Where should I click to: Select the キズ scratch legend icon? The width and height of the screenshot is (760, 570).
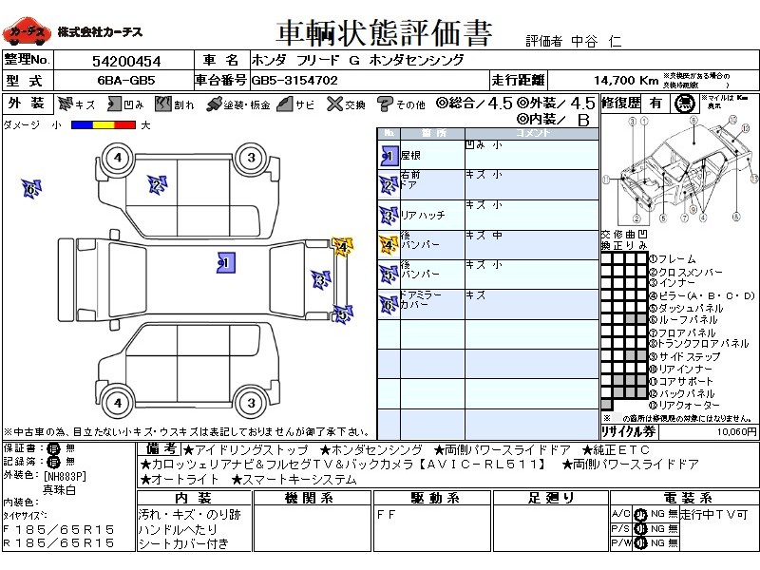[x=65, y=104]
